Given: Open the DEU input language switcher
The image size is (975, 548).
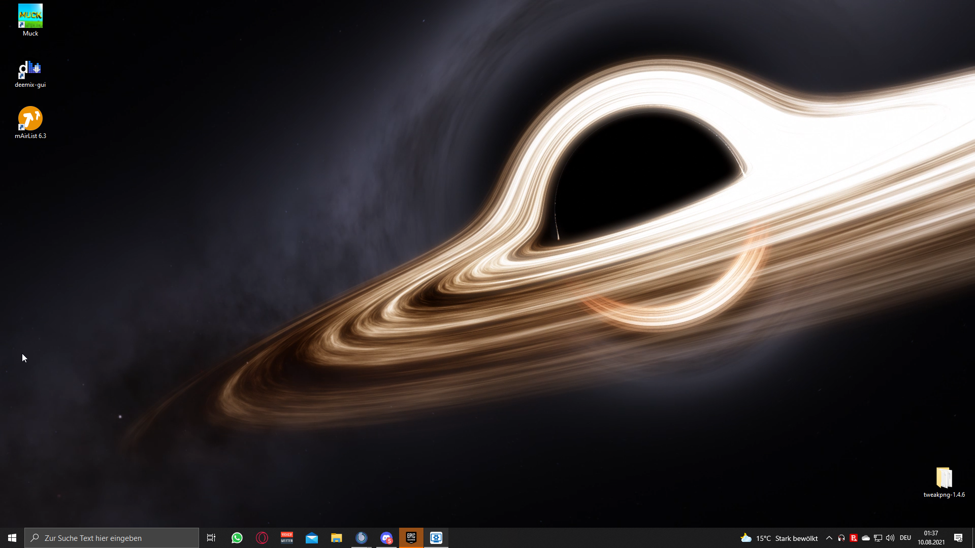Looking at the screenshot, I should coord(905,538).
